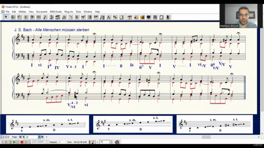
Task: Select the Special Tools hammer icon
Action: (x=130, y=17)
